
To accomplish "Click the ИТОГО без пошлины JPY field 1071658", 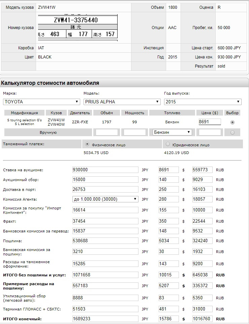I will (105, 275).
